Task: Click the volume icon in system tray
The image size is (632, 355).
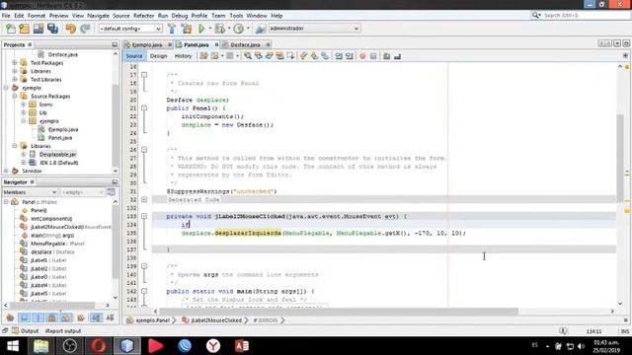Action: click(x=581, y=346)
